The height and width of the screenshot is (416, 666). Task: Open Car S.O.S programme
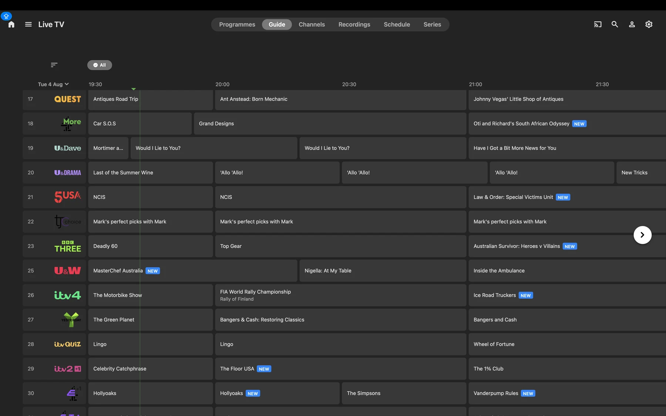tap(140, 124)
